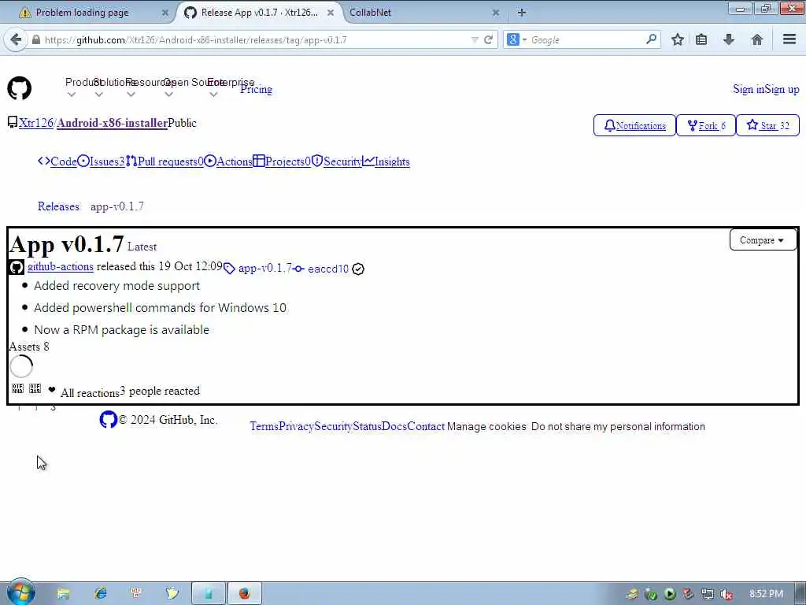Open the Security repository tab
This screenshot has width=806, height=605.
tap(337, 161)
